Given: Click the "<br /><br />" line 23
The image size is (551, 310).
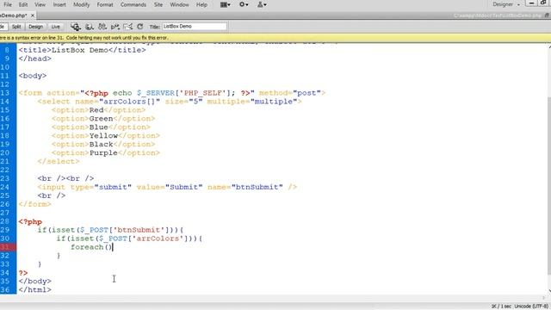Looking at the screenshot, I should [65, 178].
